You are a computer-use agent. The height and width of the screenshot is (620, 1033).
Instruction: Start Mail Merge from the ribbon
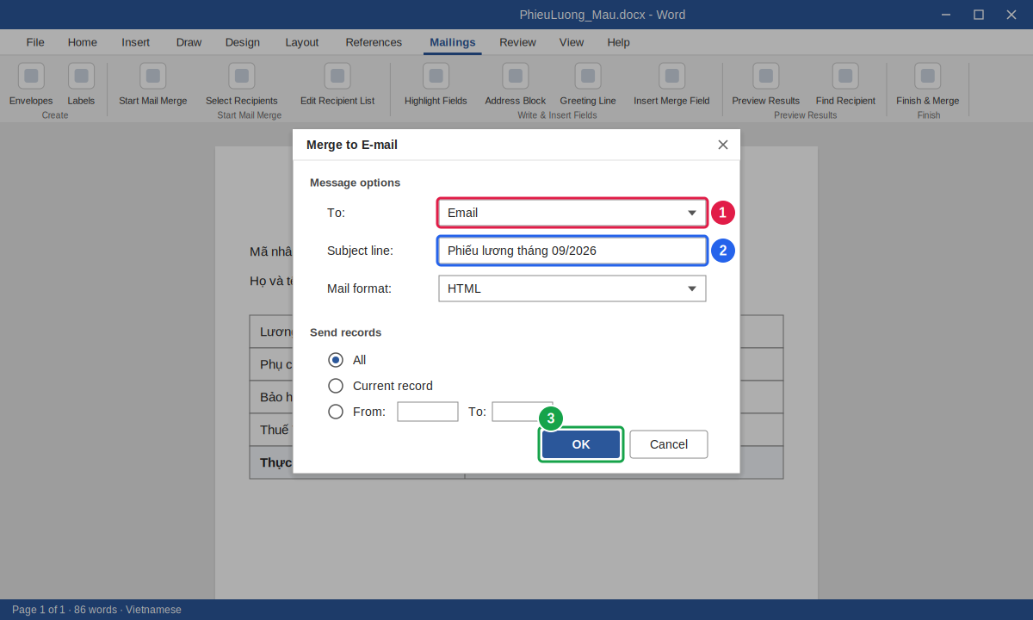pos(153,84)
